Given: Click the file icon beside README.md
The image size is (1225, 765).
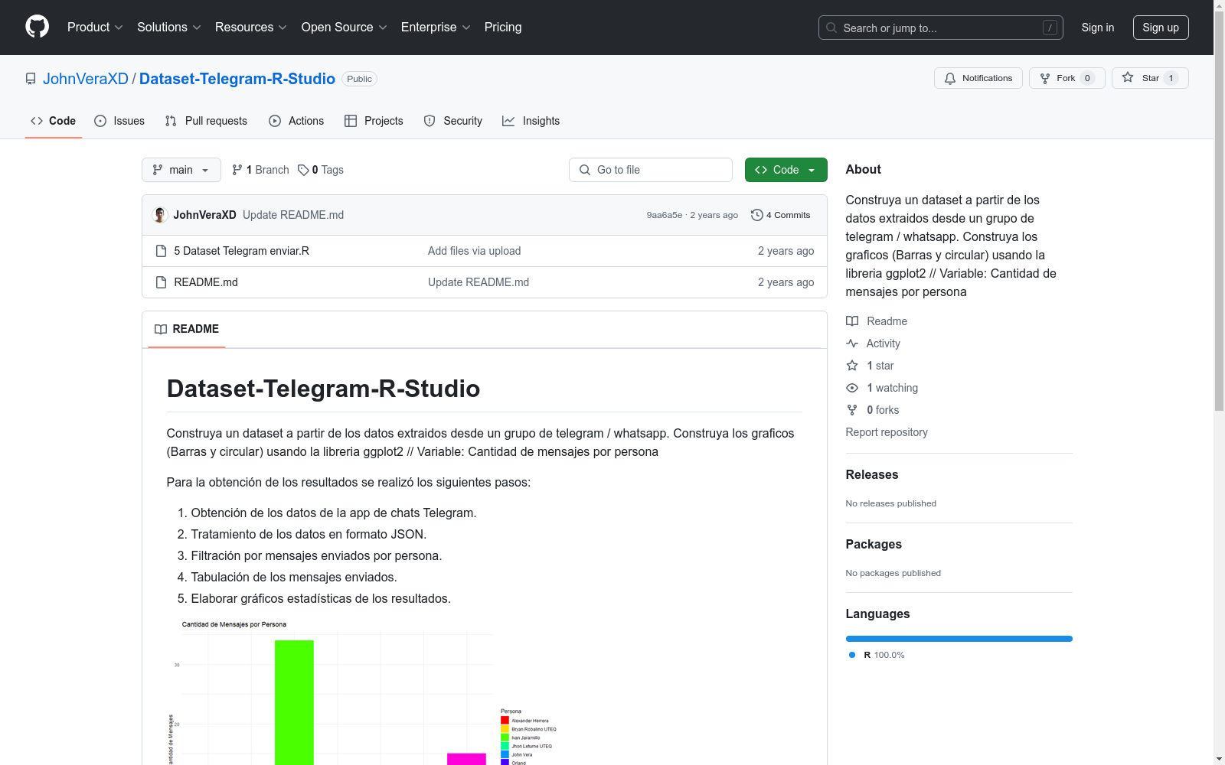Looking at the screenshot, I should 161,282.
